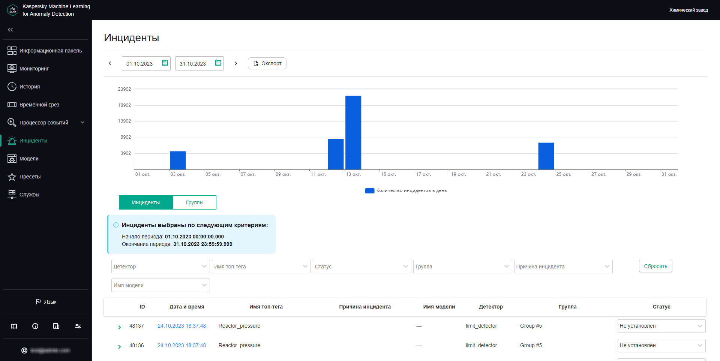Toggle the incidents-per-day chart legend
Image resolution: width=720 pixels, height=361 pixels.
tap(406, 190)
